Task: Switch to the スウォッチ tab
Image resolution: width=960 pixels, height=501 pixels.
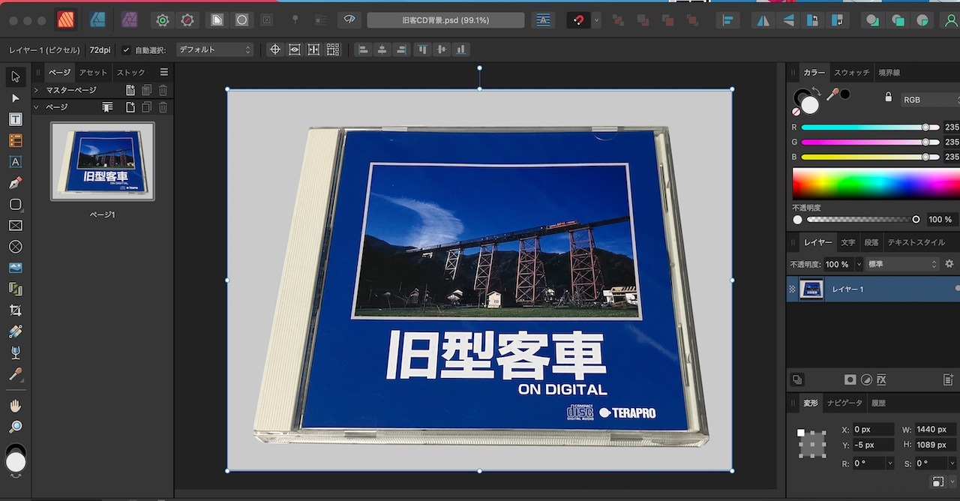Action: pos(852,73)
